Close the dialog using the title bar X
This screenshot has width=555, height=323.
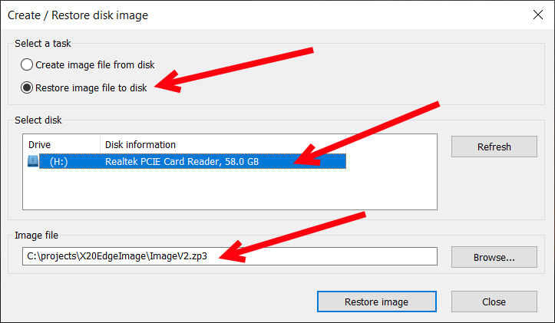tap(537, 15)
